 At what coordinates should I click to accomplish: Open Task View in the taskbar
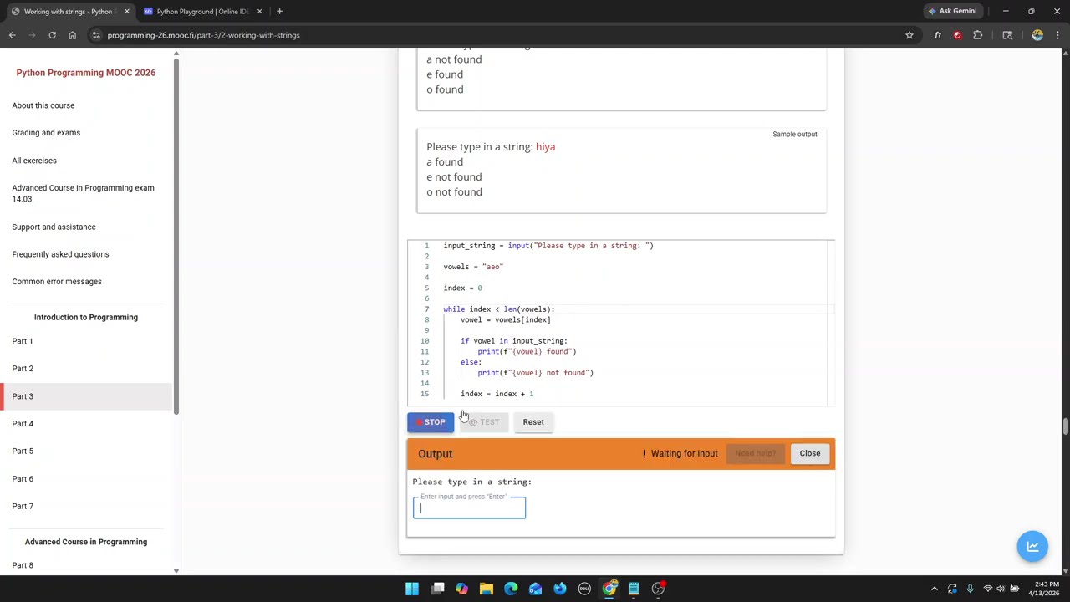point(437,589)
